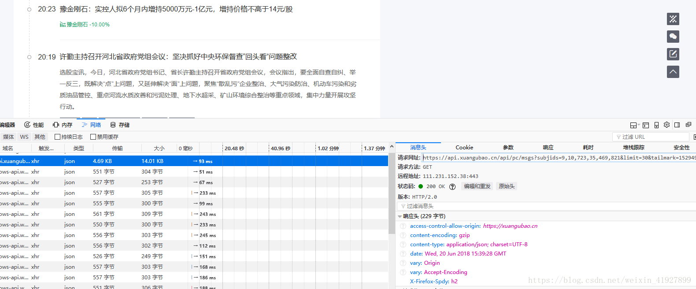Click the back-to-top arrow button
Viewport: 696px width, 289px height.
[x=673, y=72]
